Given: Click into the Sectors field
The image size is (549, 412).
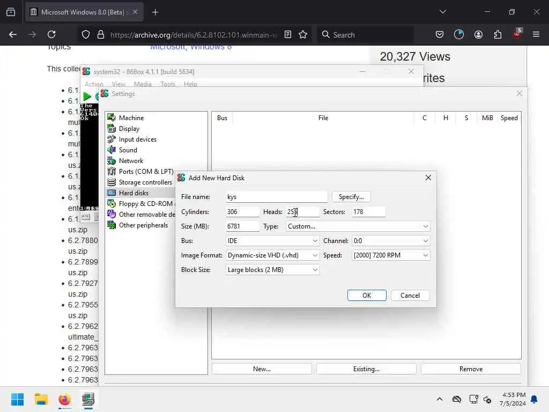Looking at the screenshot, I should point(368,211).
